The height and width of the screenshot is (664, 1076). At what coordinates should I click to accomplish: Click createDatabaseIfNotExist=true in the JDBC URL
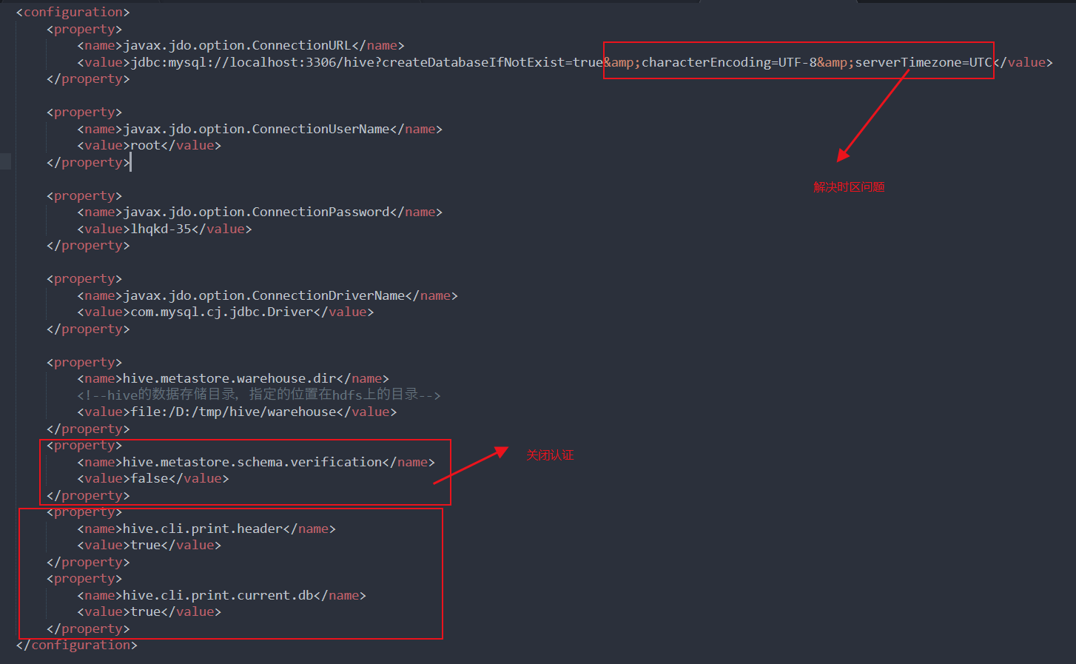tap(492, 62)
